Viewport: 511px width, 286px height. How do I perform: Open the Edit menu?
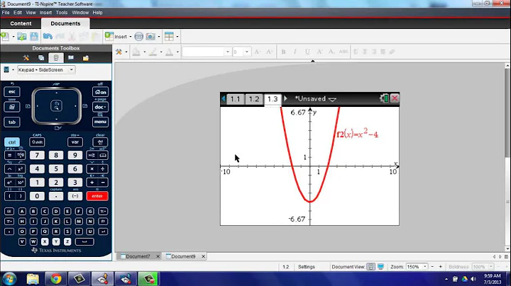(18, 12)
